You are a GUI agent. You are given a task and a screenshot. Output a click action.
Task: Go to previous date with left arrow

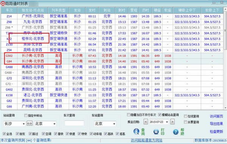coord(146,122)
